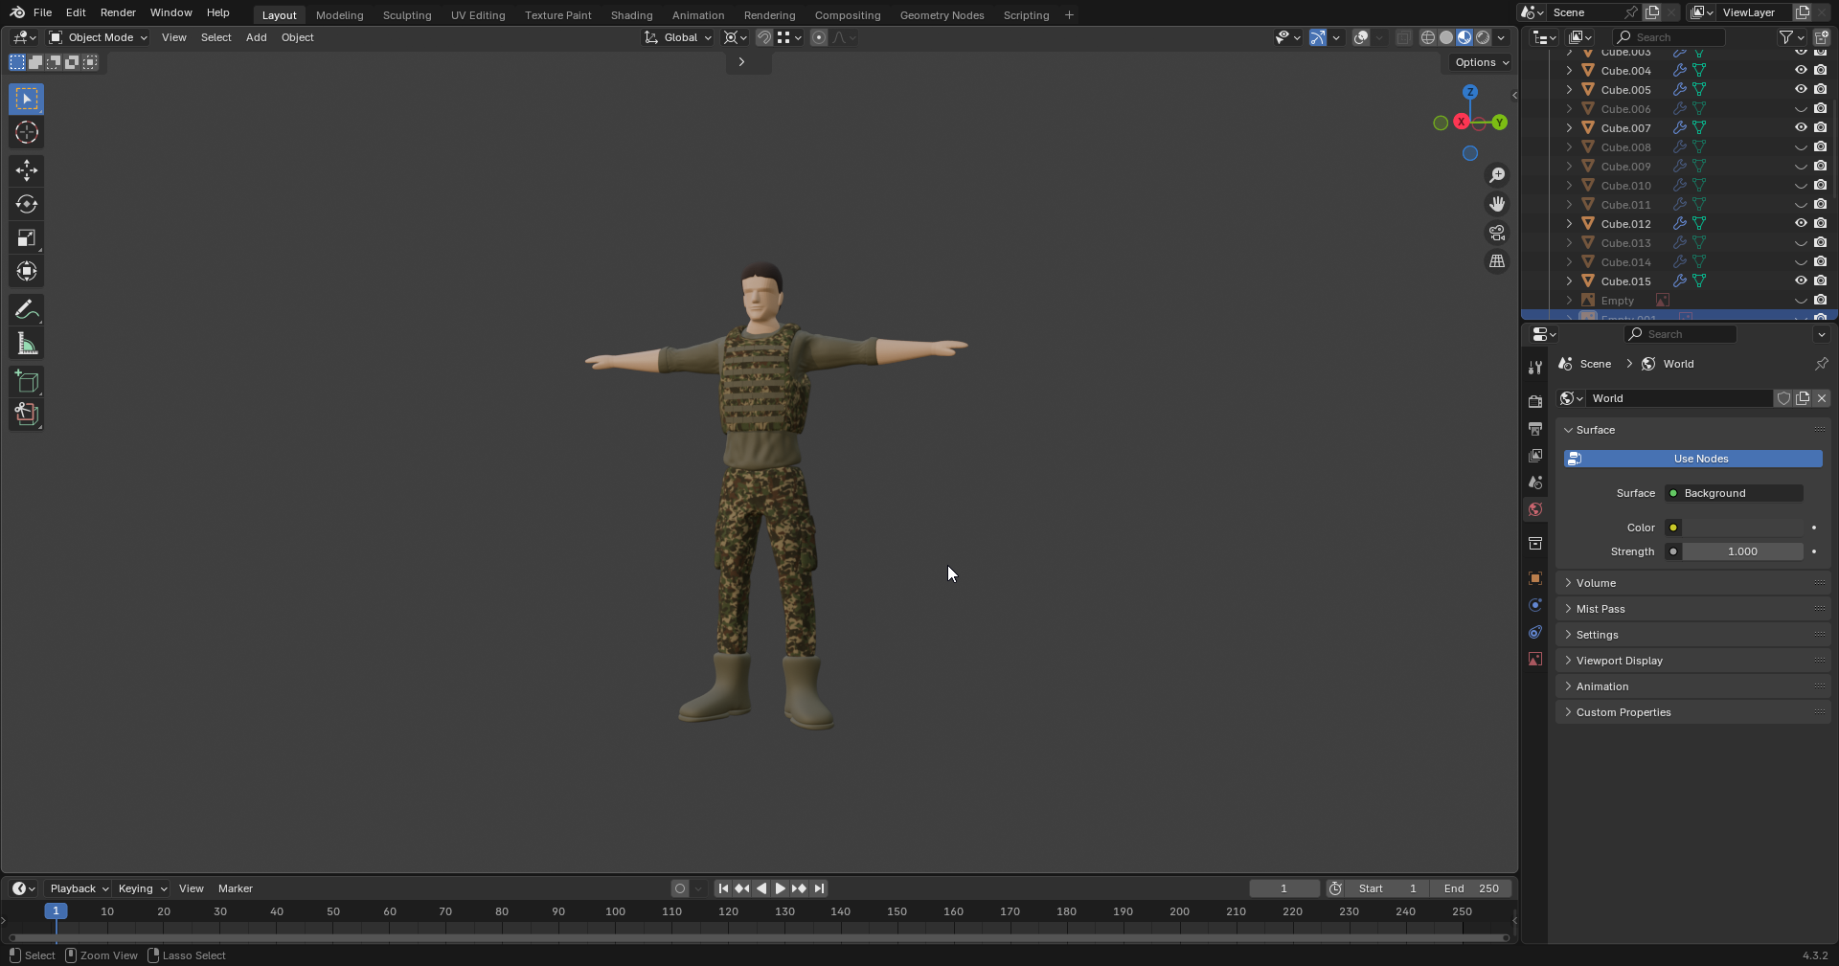1839x966 pixels.
Task: Hide Cube.007 in the outliner
Action: tap(1800, 127)
